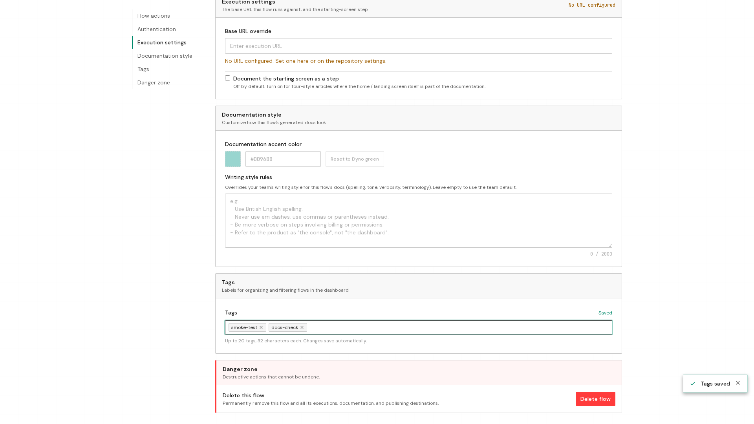The image size is (754, 424).
Task: Click the 0 / 2000 character counter
Action: point(601,254)
